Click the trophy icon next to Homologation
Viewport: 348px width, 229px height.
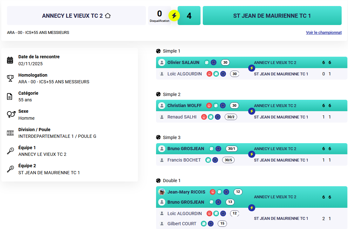pos(10,78)
